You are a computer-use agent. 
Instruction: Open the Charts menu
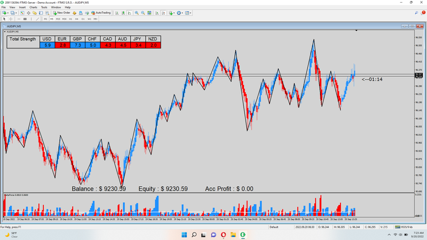click(x=33, y=7)
